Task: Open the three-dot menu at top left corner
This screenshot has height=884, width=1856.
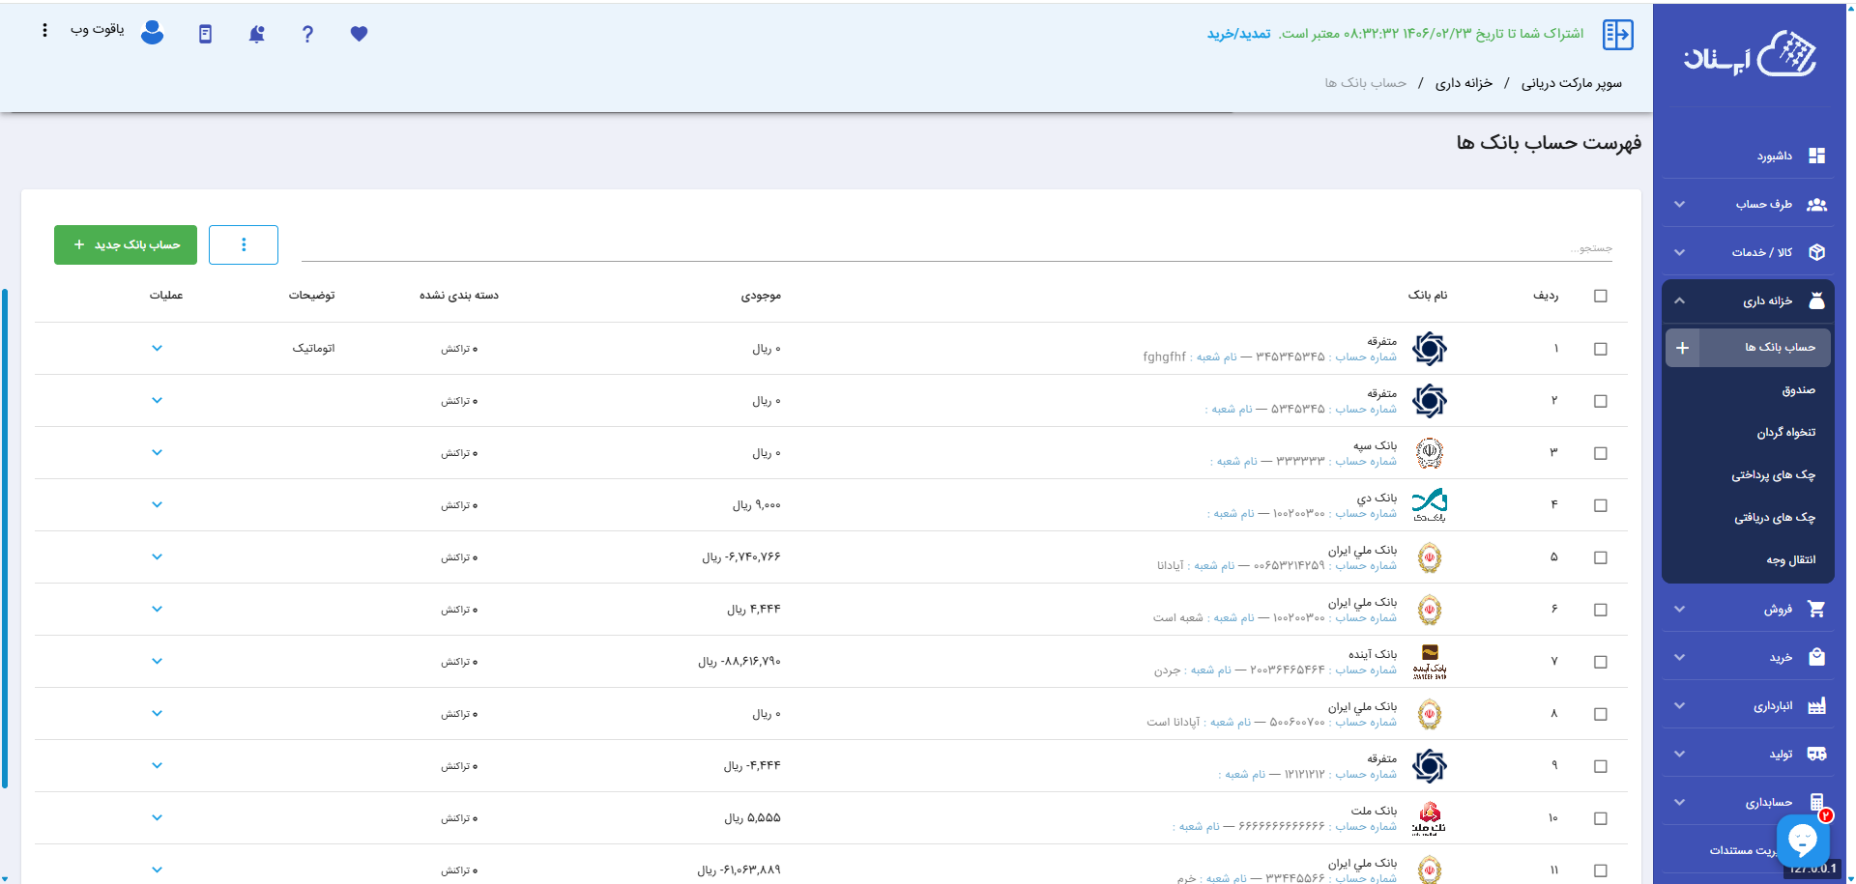Action: pyautogui.click(x=44, y=30)
